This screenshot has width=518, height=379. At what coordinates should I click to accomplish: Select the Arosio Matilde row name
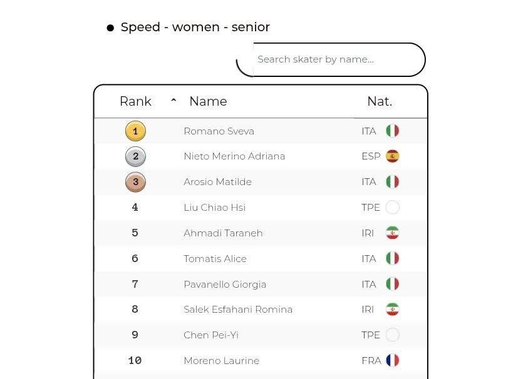217,182
